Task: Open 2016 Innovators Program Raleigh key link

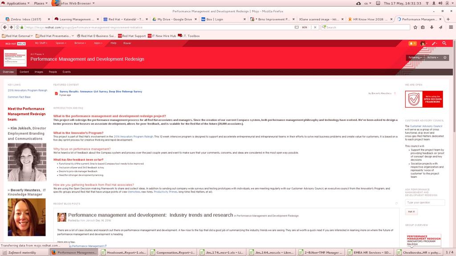Action: [x=27, y=90]
